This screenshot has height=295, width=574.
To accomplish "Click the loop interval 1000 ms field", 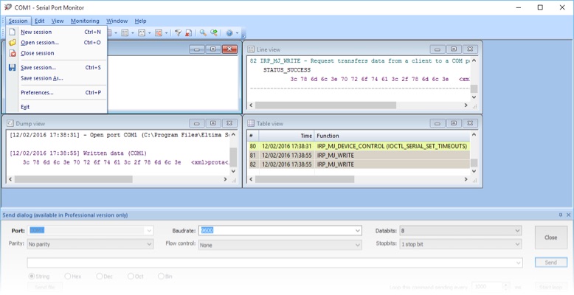I will (487, 288).
